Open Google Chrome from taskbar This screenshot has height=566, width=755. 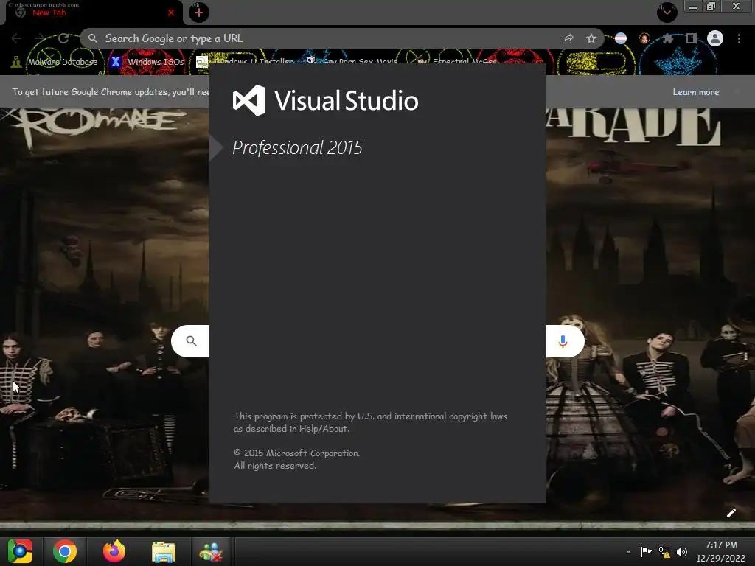click(x=65, y=551)
